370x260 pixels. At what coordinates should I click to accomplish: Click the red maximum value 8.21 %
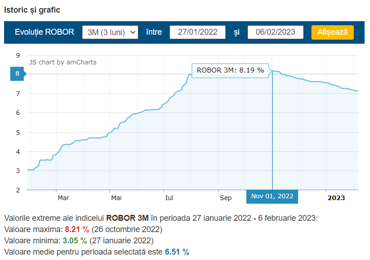pyautogui.click(x=77, y=229)
